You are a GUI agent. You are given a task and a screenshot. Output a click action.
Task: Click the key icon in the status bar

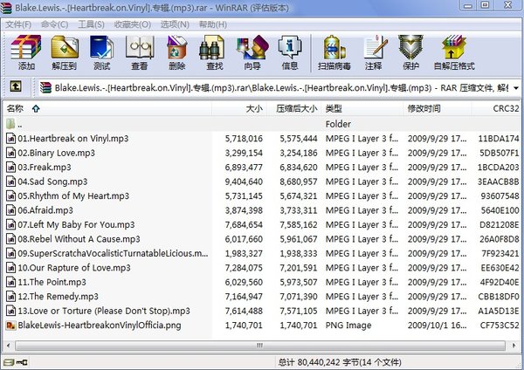22,362
